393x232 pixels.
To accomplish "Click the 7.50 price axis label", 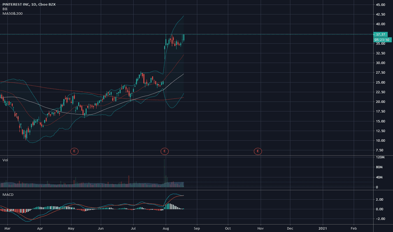I will pyautogui.click(x=380, y=150).
